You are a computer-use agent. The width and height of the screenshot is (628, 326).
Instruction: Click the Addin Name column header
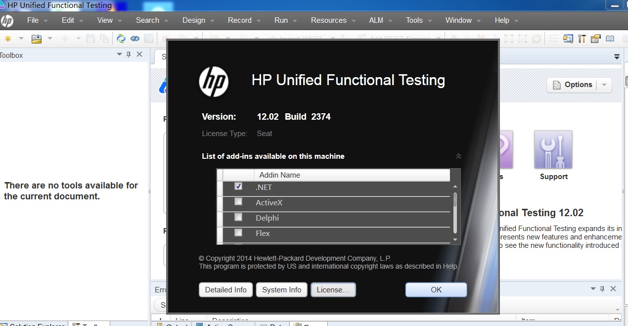pos(352,175)
